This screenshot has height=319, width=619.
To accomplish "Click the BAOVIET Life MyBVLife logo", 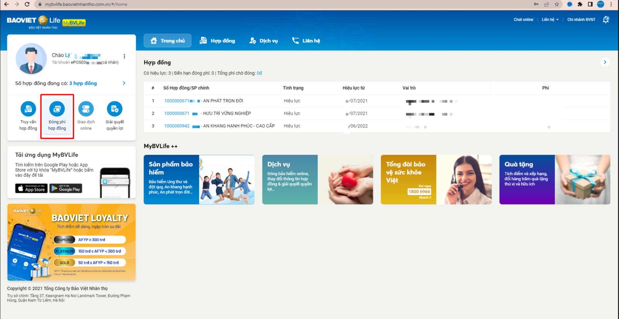I will 46,22.
